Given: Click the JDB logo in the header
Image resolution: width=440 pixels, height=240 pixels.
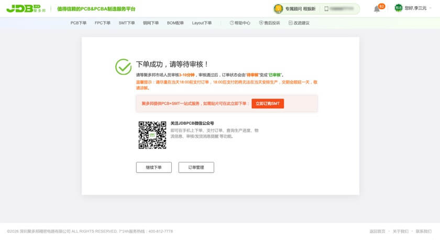Looking at the screenshot, I should [26, 9].
